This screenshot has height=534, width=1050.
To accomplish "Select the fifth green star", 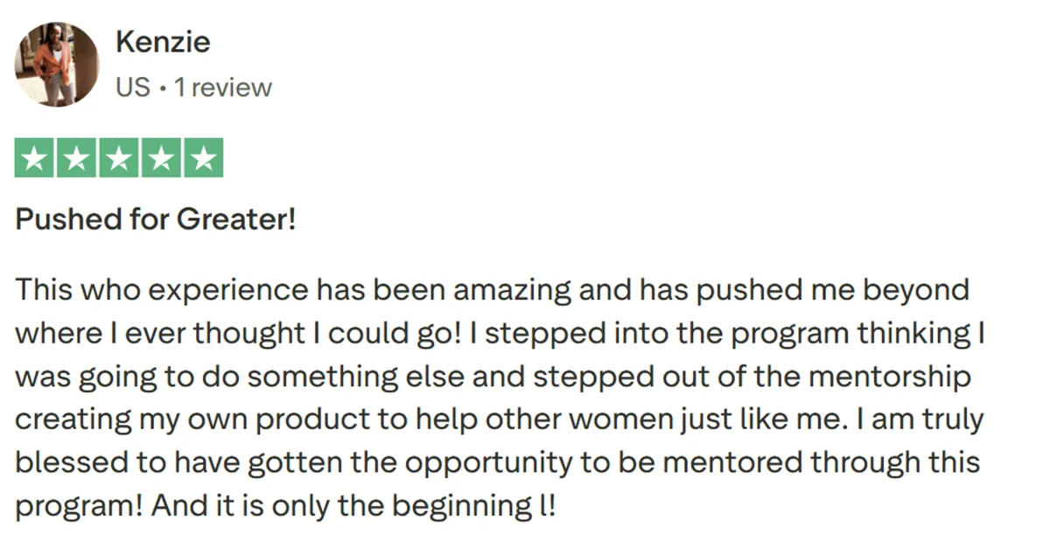I will (x=203, y=158).
